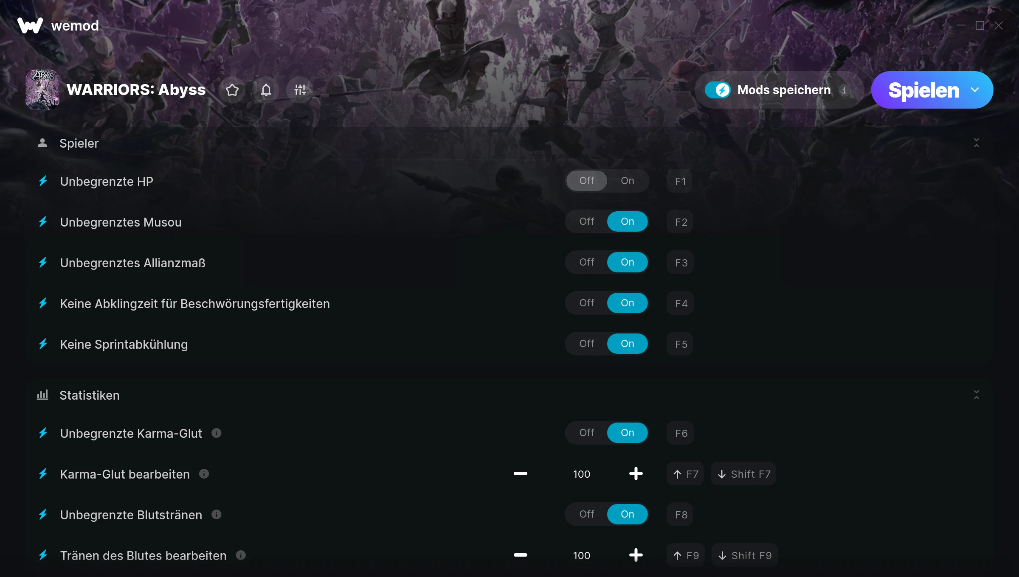Click the Tränen des Blutes value field

(581, 555)
